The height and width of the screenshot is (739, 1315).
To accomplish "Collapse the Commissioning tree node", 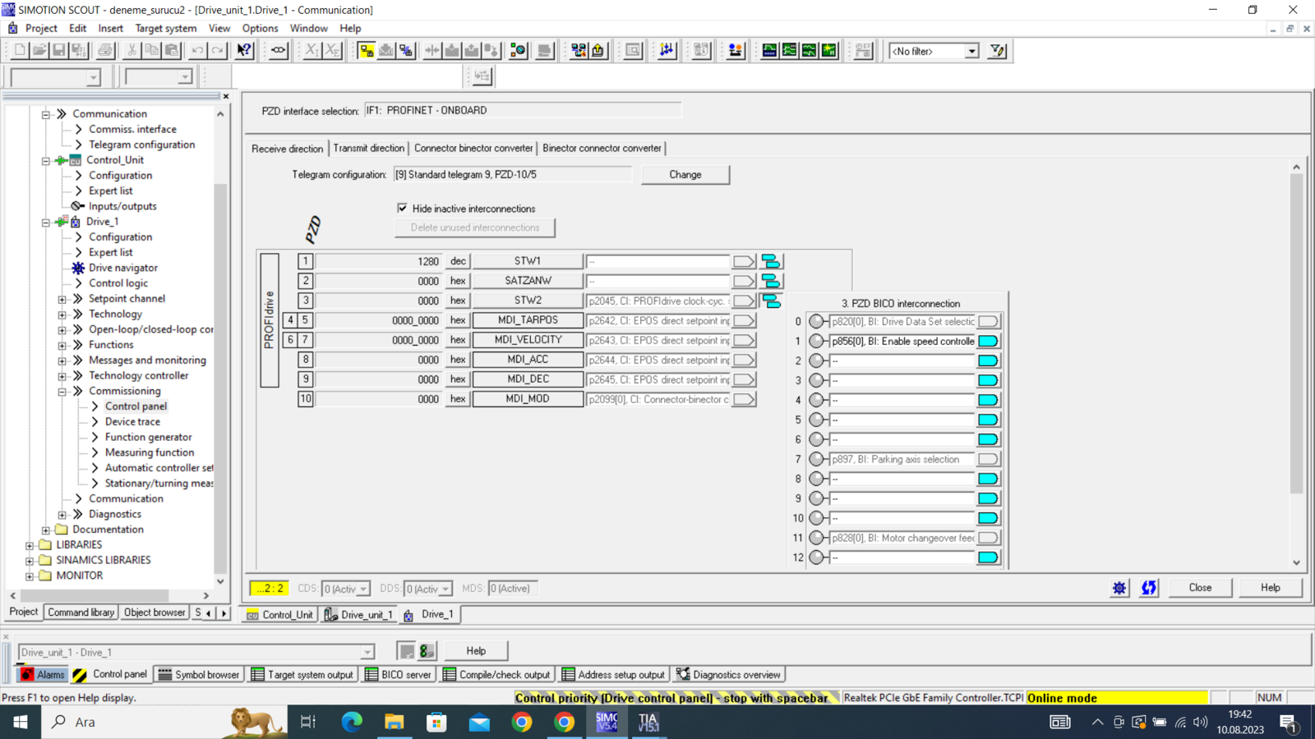I will coord(62,392).
